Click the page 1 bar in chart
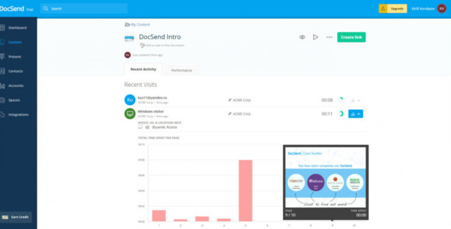The width and height of the screenshot is (451, 229). click(159, 216)
